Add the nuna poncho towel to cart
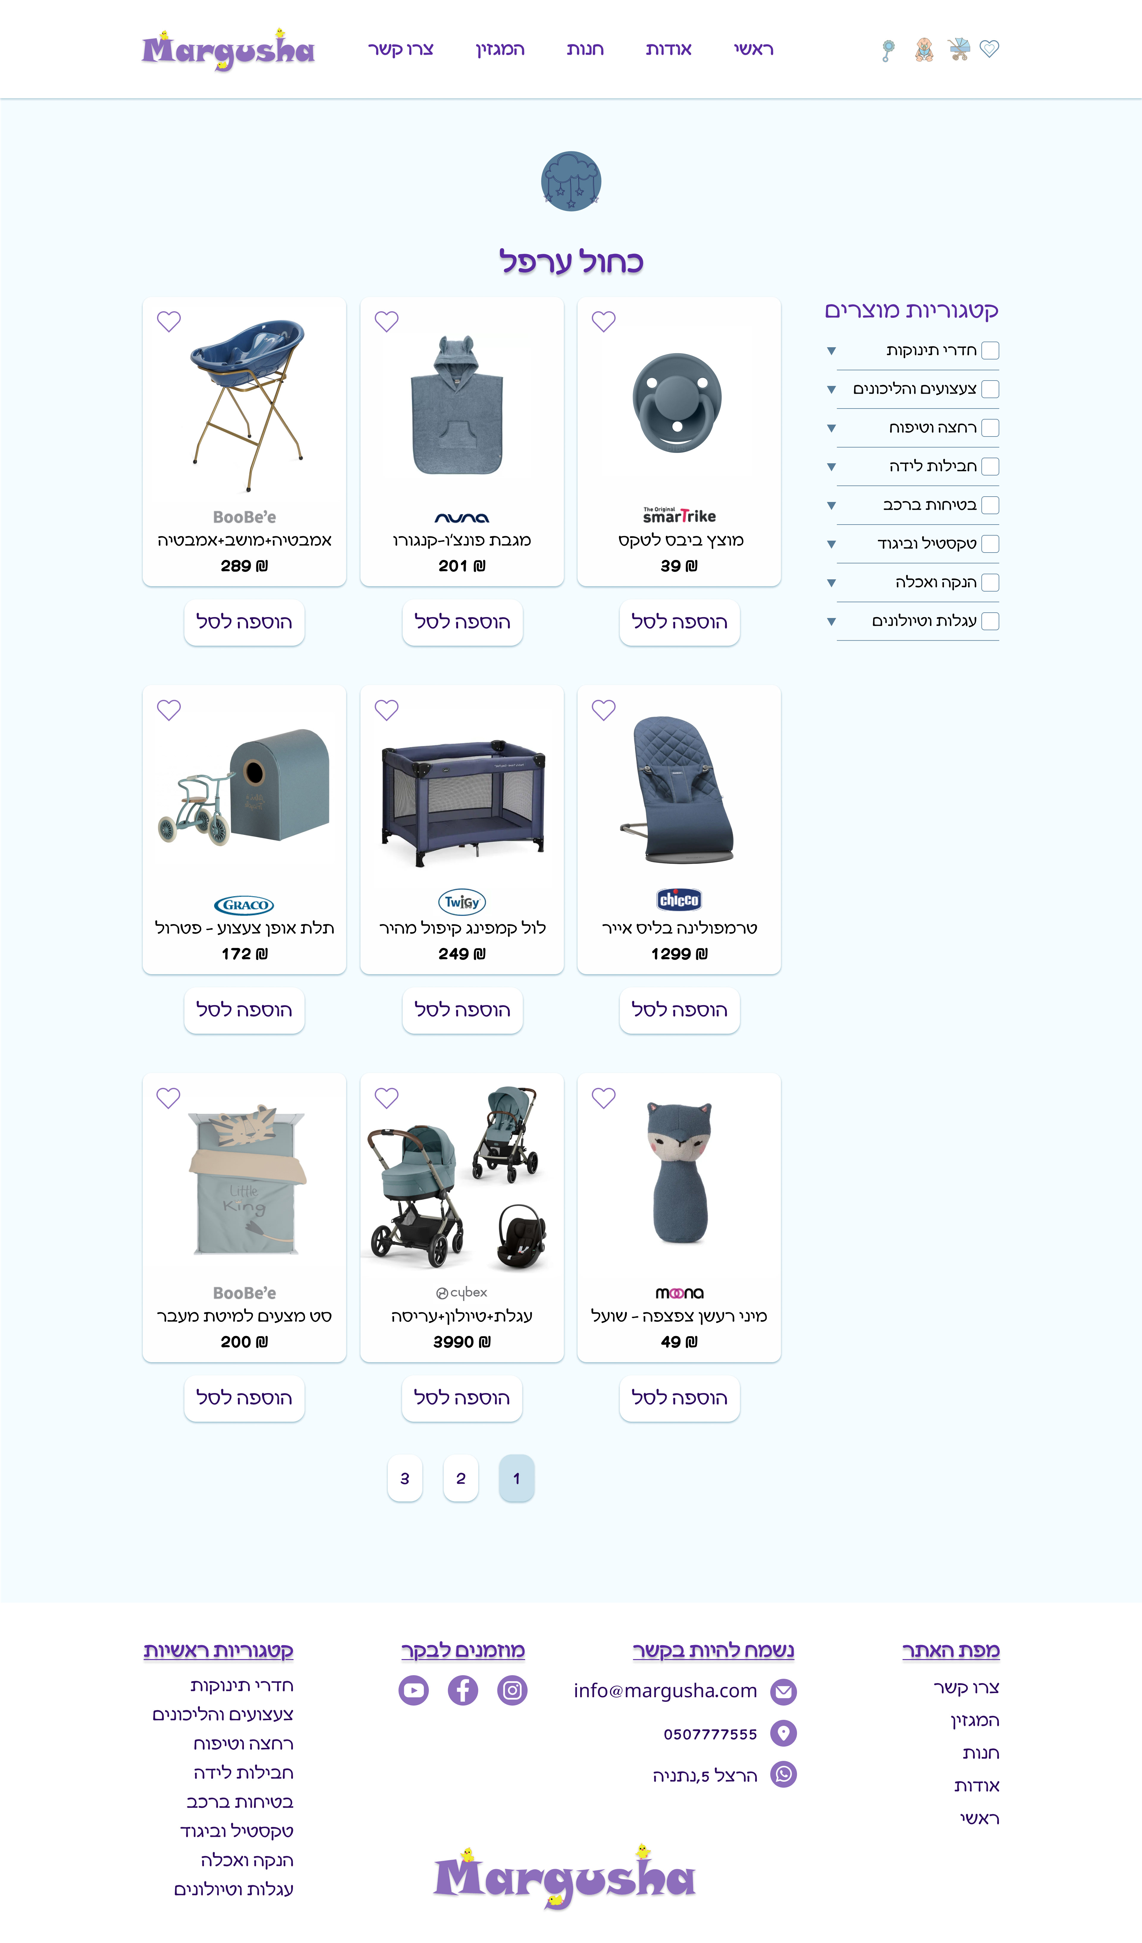This screenshot has height=1943, width=1142. (462, 622)
